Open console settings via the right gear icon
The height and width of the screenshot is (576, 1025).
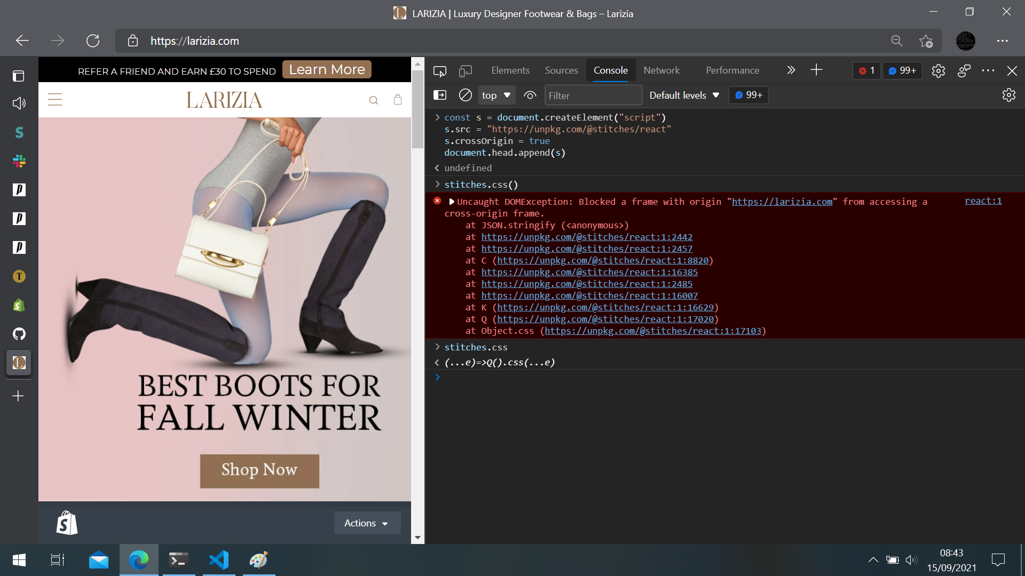point(1009,95)
